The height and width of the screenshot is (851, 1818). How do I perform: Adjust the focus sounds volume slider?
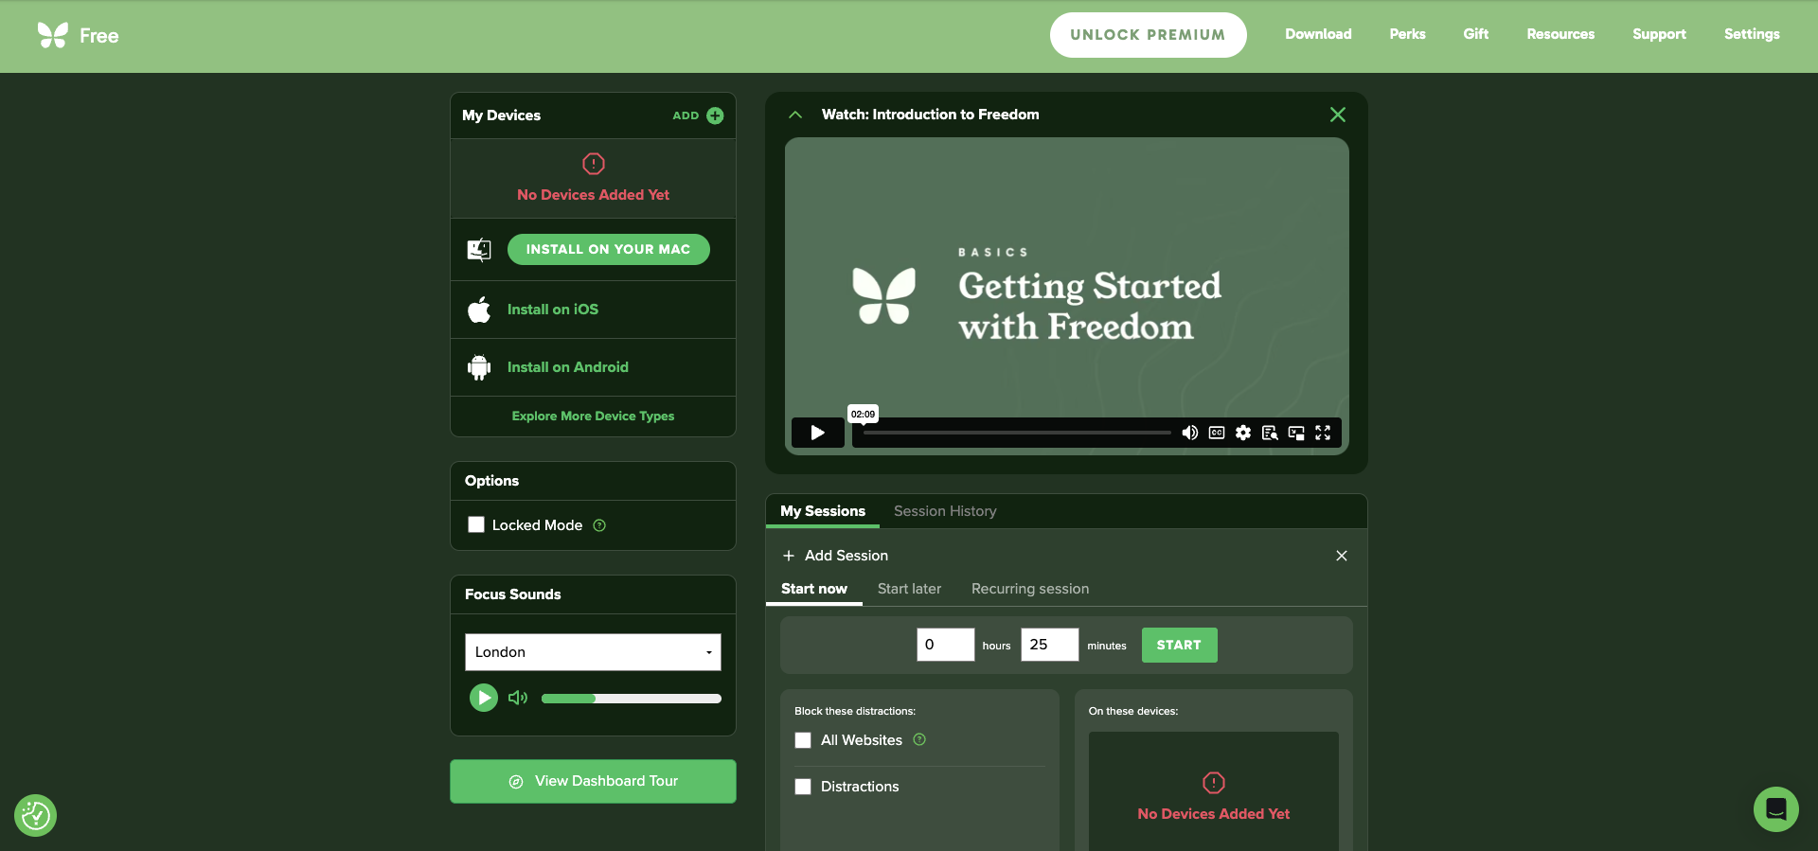point(632,699)
